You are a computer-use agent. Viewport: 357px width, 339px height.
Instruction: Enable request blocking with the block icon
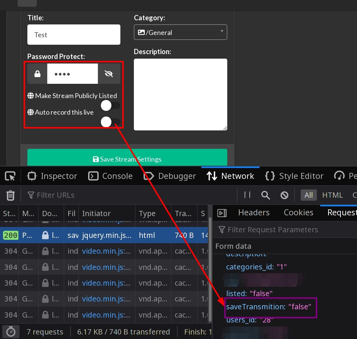tap(284, 195)
